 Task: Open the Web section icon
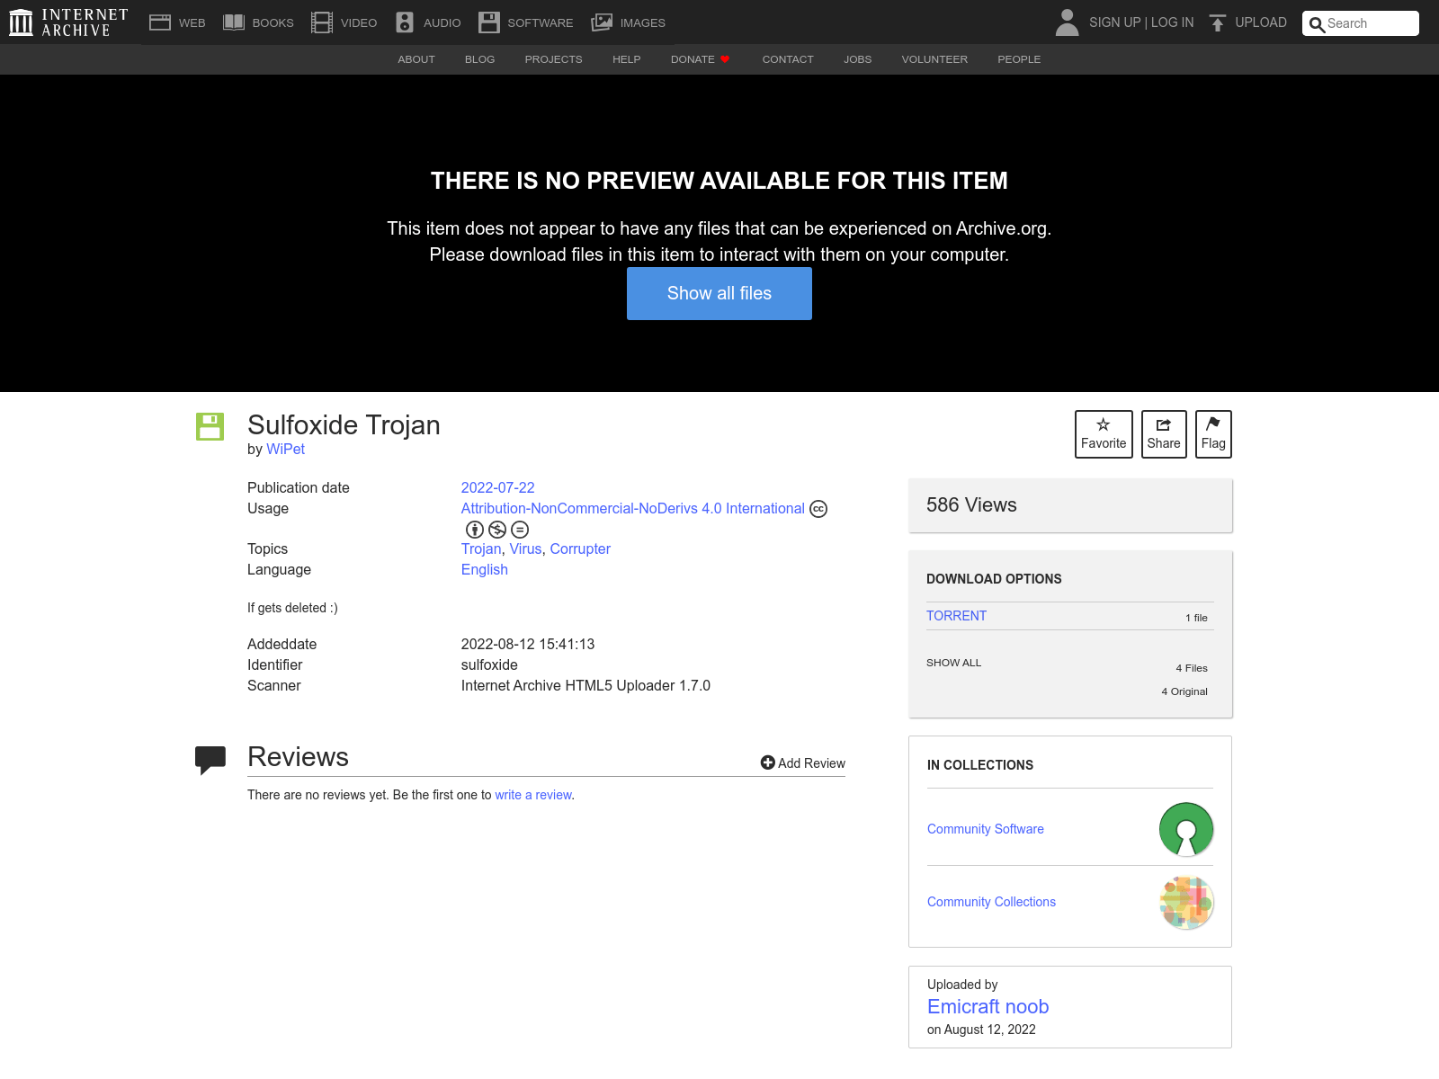point(160,22)
